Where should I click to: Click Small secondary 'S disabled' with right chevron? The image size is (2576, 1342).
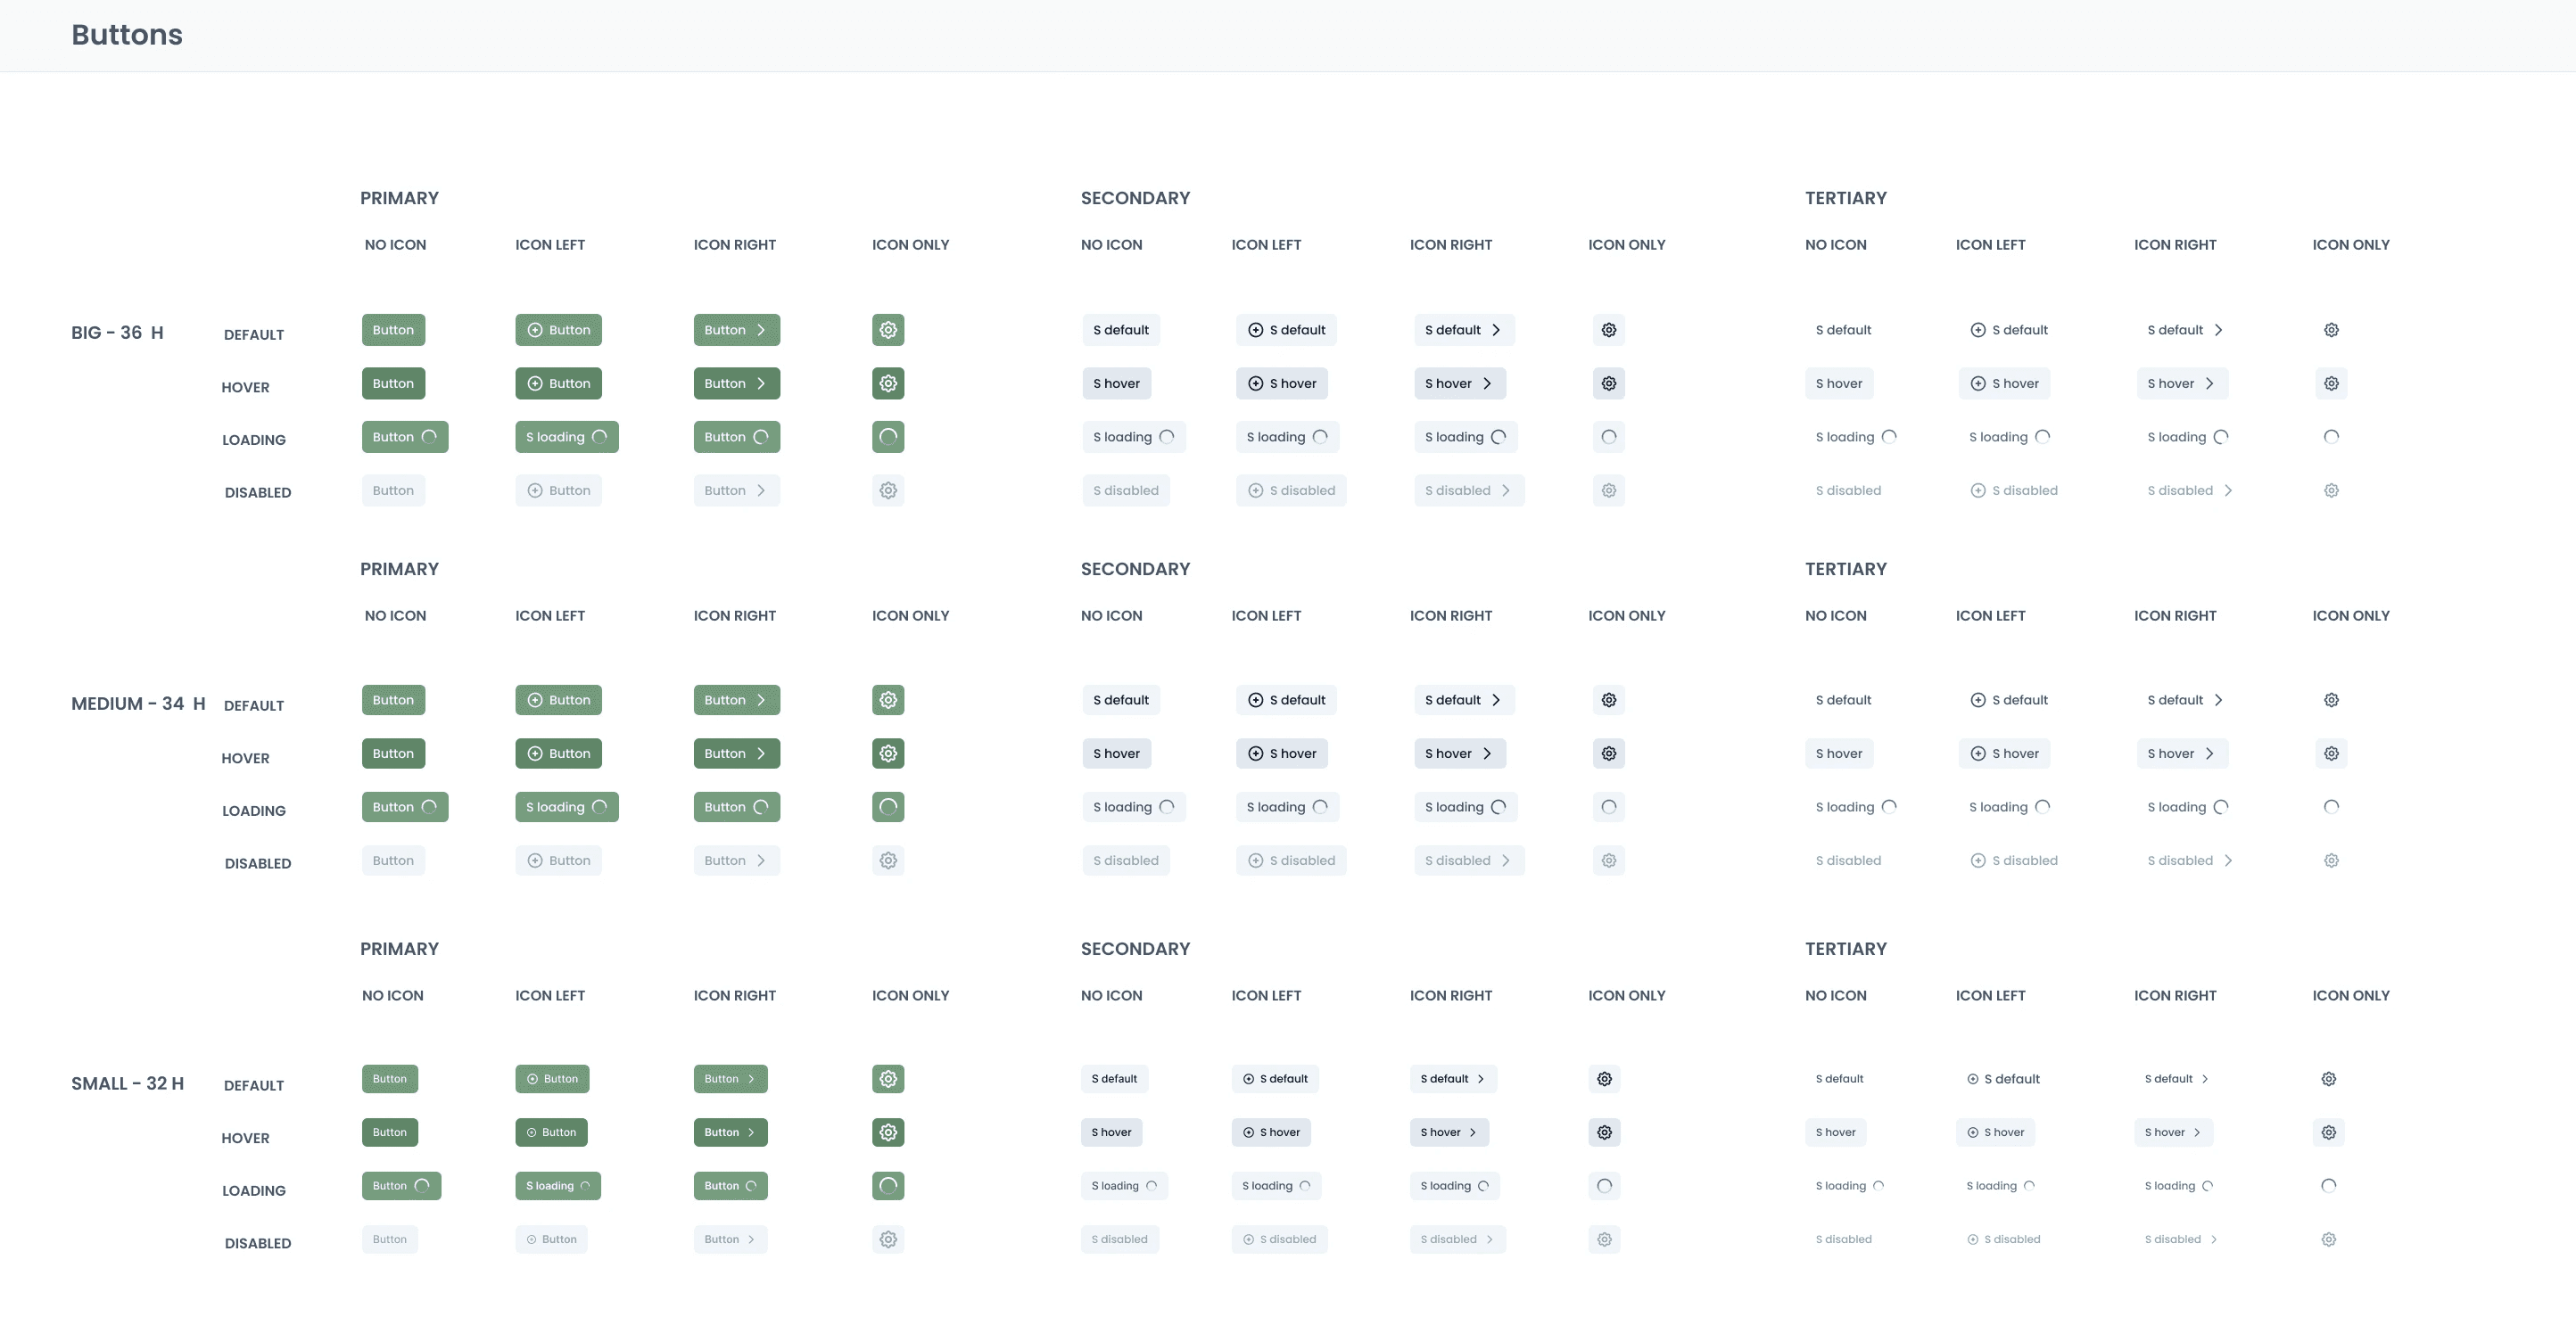1457,1240
